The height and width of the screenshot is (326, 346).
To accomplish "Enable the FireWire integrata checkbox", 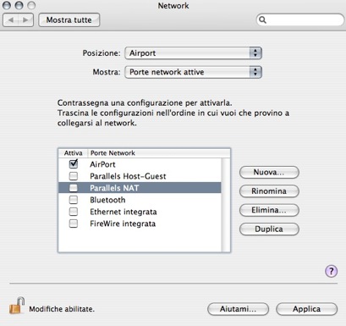I will click(x=74, y=224).
